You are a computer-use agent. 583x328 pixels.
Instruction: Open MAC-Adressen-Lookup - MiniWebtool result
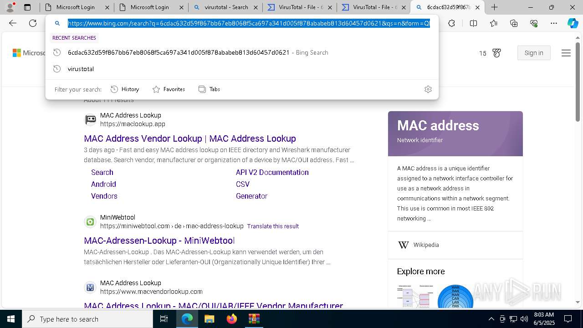(159, 241)
